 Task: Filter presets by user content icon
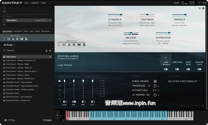click(46, 50)
